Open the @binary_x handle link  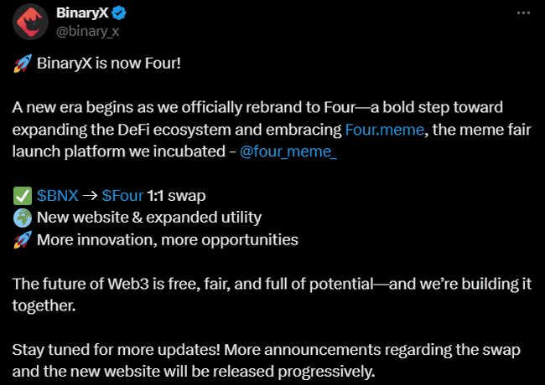pyautogui.click(x=87, y=32)
